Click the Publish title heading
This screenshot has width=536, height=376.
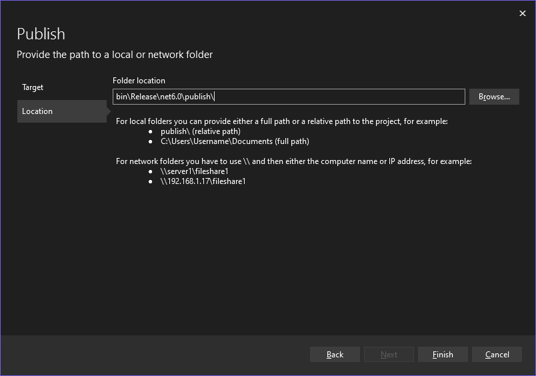pyautogui.click(x=41, y=34)
